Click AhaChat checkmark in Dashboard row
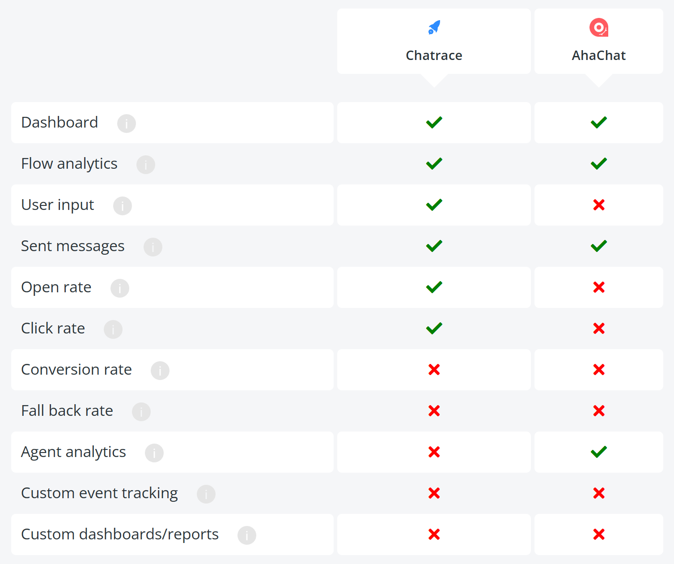674x564 pixels. [x=599, y=122]
